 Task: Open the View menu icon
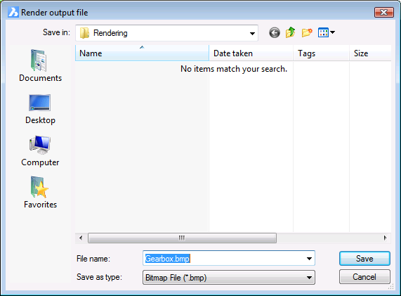coord(326,32)
